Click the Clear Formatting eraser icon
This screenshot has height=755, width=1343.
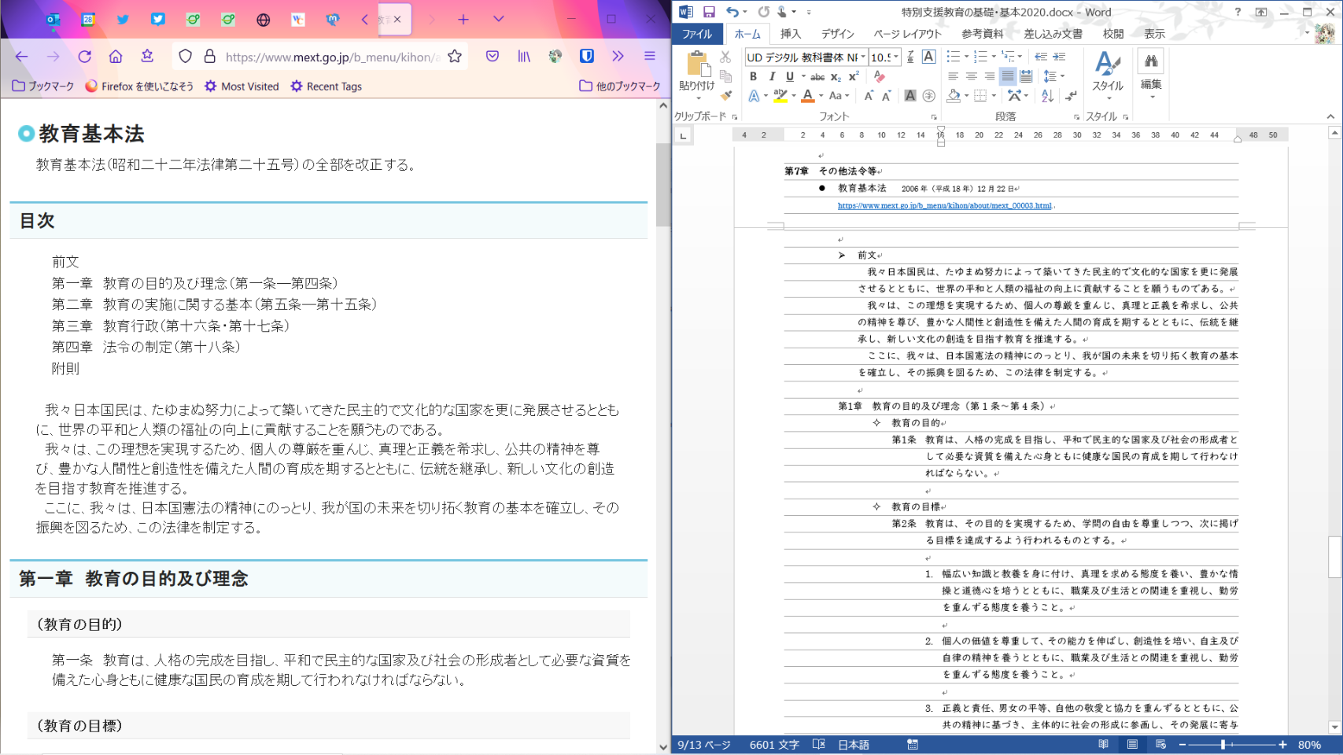(x=879, y=77)
